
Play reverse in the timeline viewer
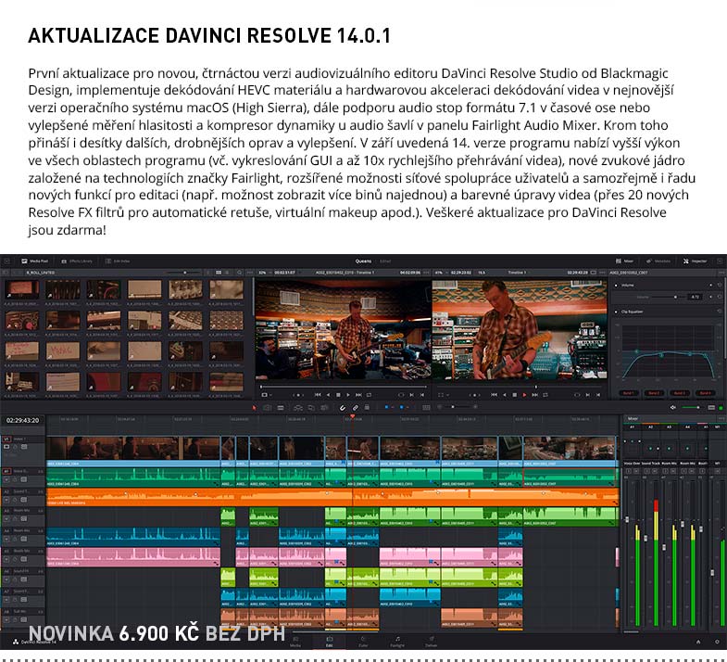click(x=505, y=395)
